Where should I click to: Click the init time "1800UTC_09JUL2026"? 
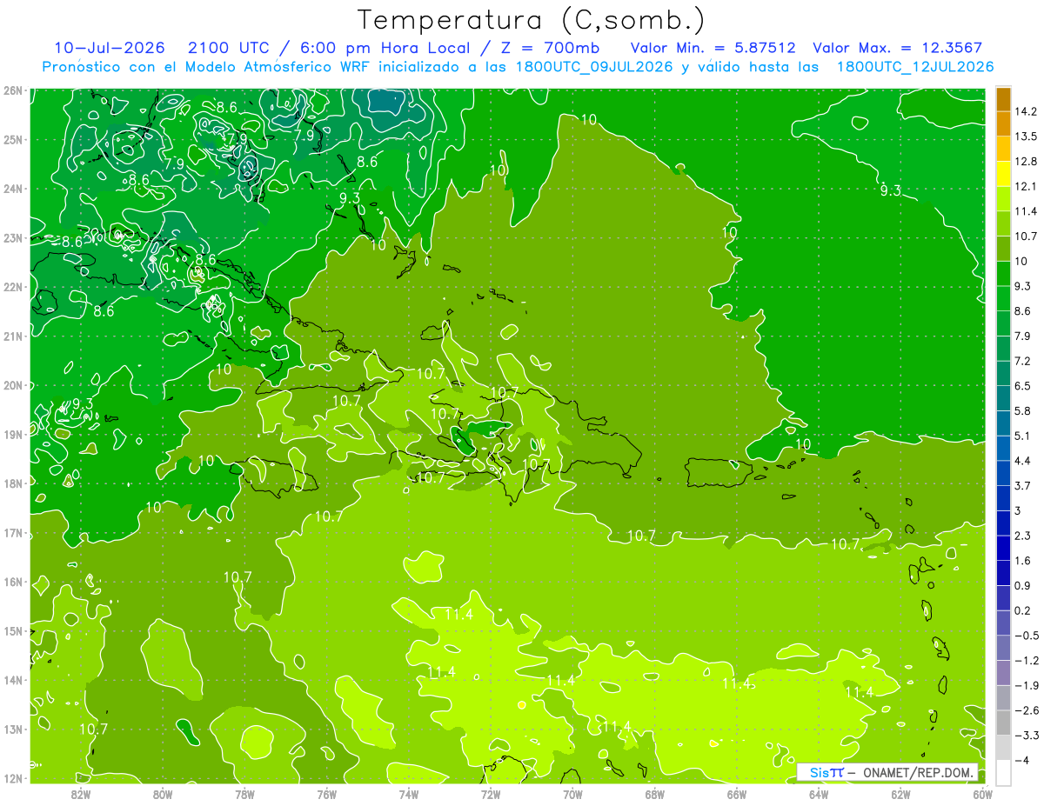tap(594, 66)
